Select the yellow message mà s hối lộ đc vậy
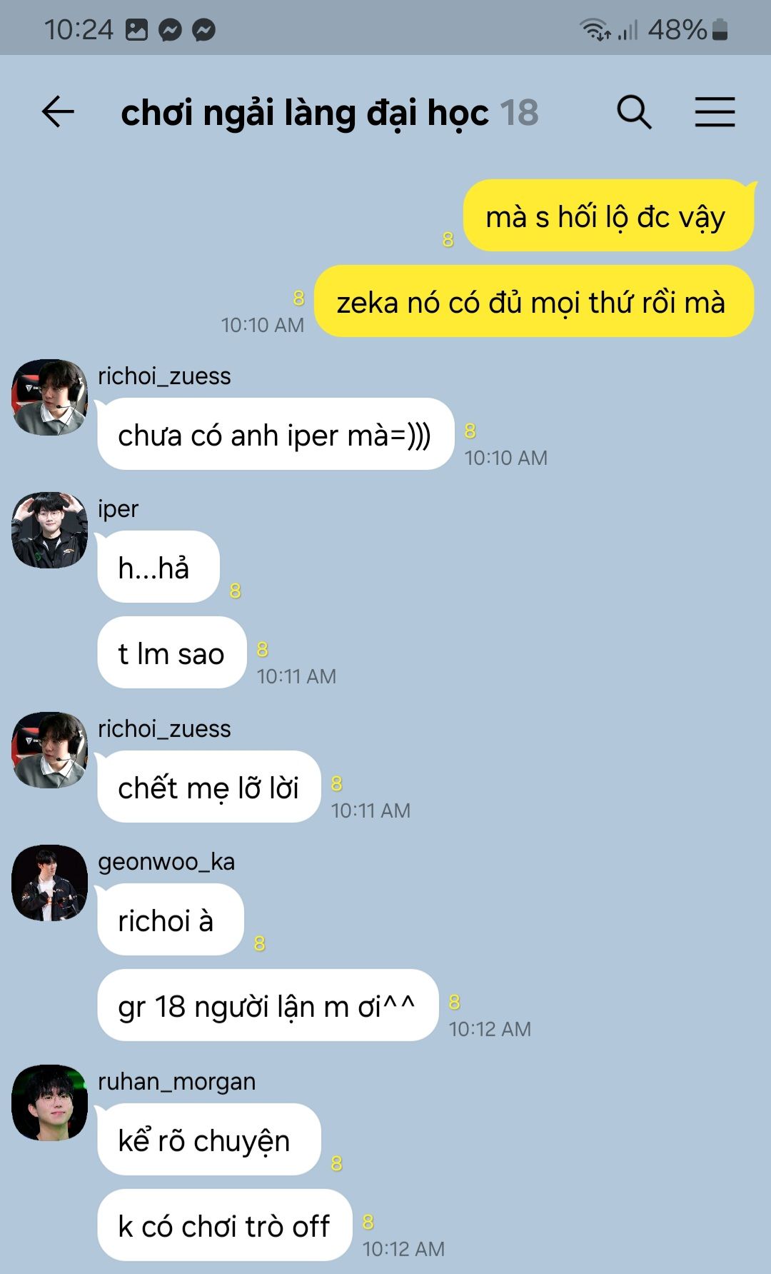The height and width of the screenshot is (1274, 771). pyautogui.click(x=608, y=216)
